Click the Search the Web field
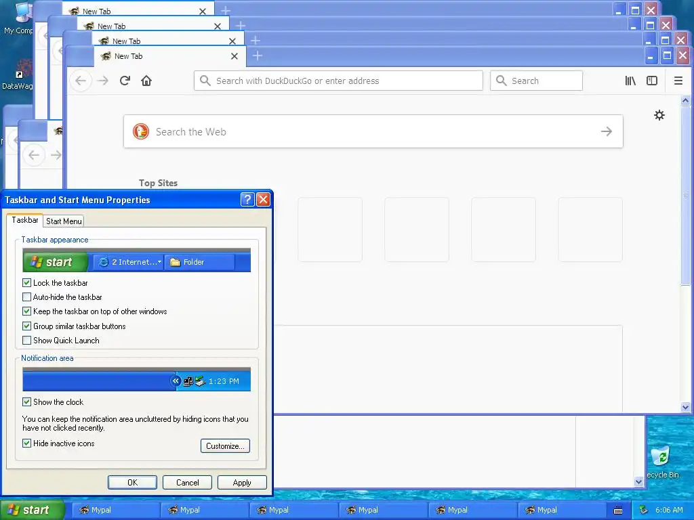Viewport: 694px width, 520px height. coord(373,131)
